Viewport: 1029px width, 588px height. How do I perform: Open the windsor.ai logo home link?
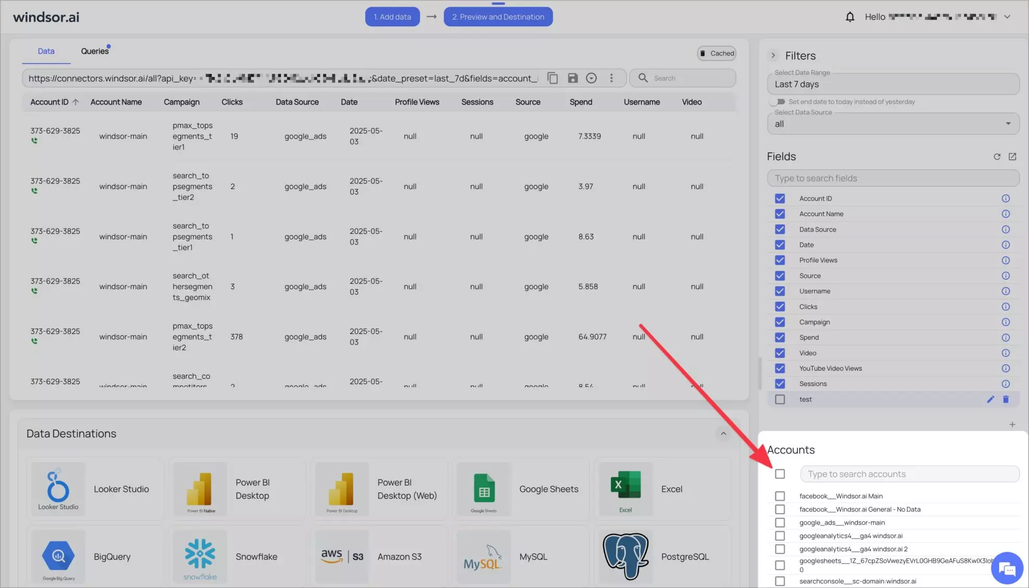[x=46, y=17]
